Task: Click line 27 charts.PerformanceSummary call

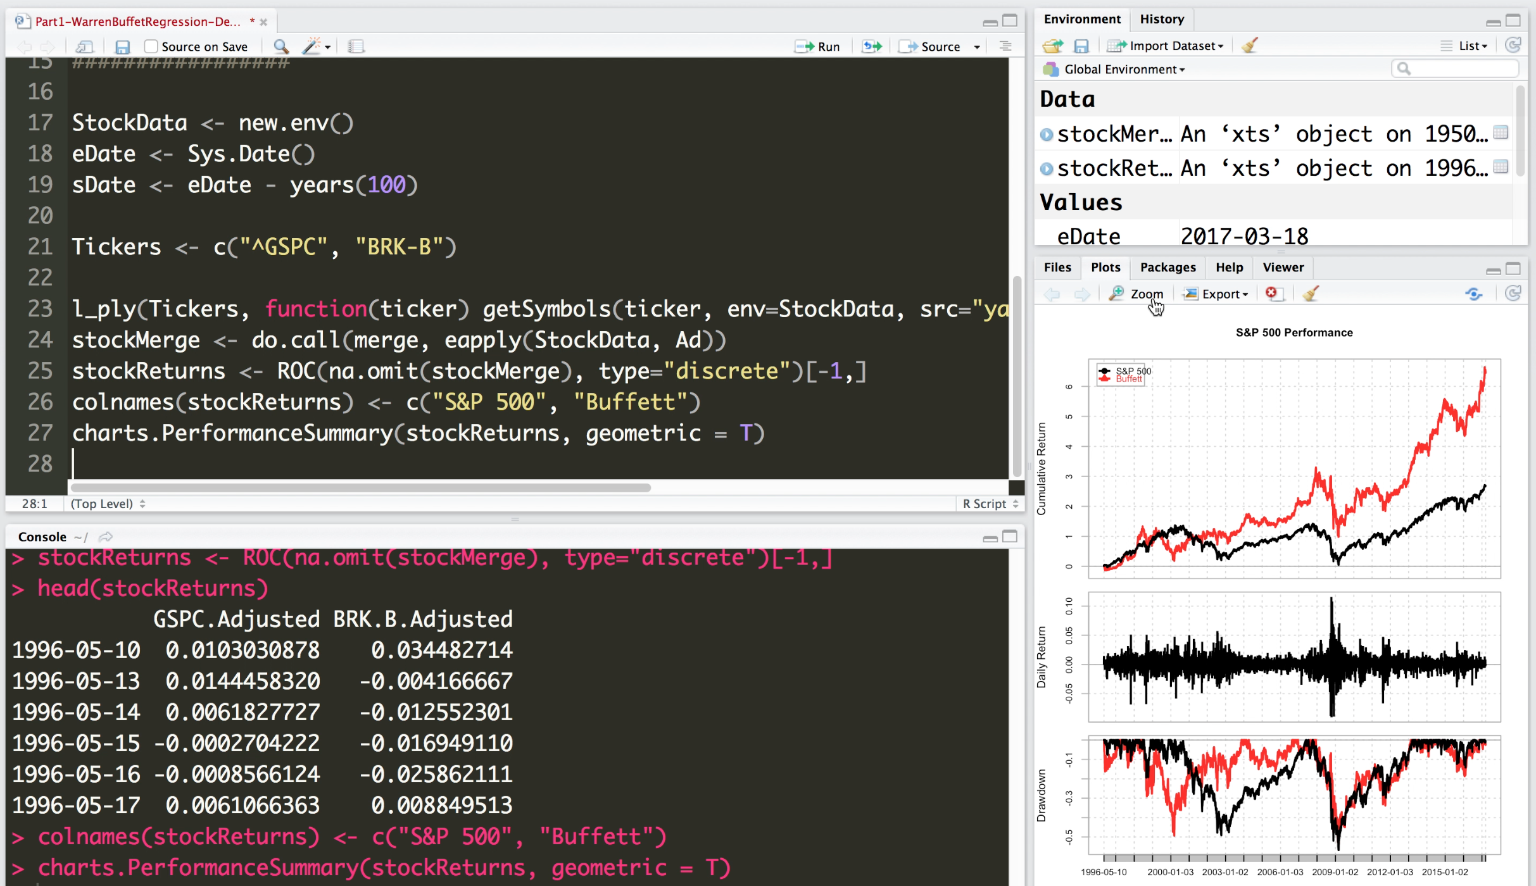Action: tap(419, 434)
